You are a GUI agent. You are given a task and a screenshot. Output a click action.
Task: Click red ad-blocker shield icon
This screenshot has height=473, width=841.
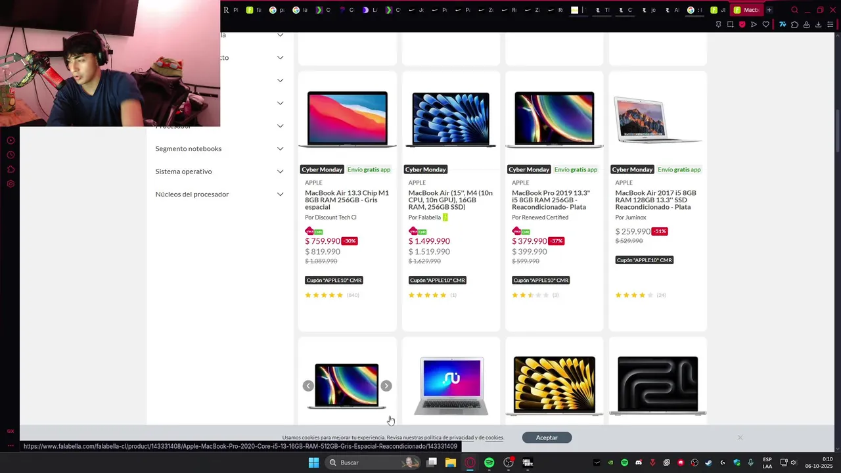tap(742, 24)
